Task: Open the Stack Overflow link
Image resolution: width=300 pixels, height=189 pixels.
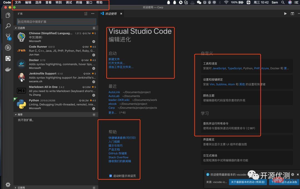Action: tap(118, 157)
